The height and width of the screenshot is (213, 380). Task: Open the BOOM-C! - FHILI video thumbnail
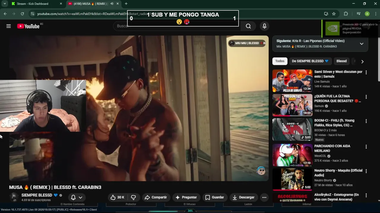(x=292, y=130)
